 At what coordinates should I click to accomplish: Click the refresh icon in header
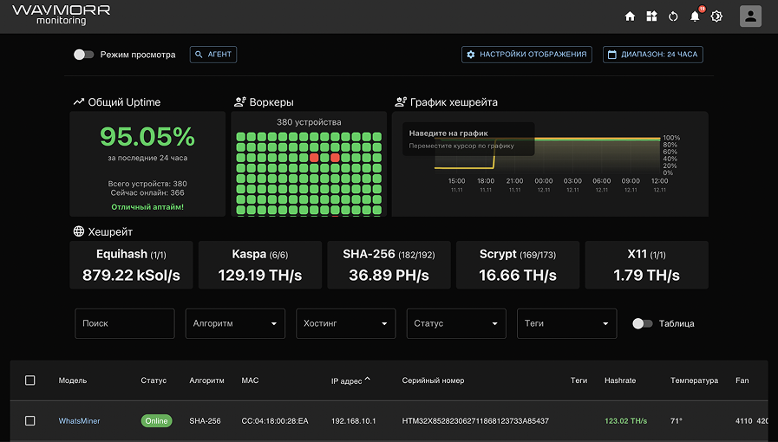[673, 16]
